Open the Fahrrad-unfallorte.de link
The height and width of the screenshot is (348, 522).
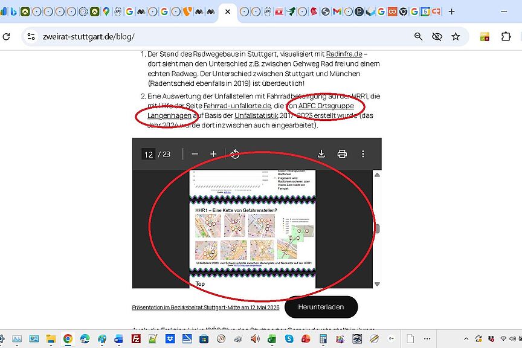pos(236,106)
